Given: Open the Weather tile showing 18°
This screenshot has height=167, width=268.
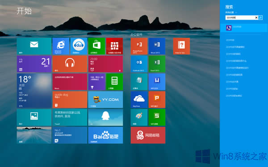Looking at the screenshot, I should tap(34, 90).
